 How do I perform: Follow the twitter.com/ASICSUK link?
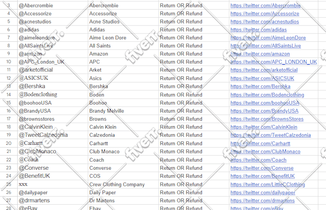(x=262, y=78)
